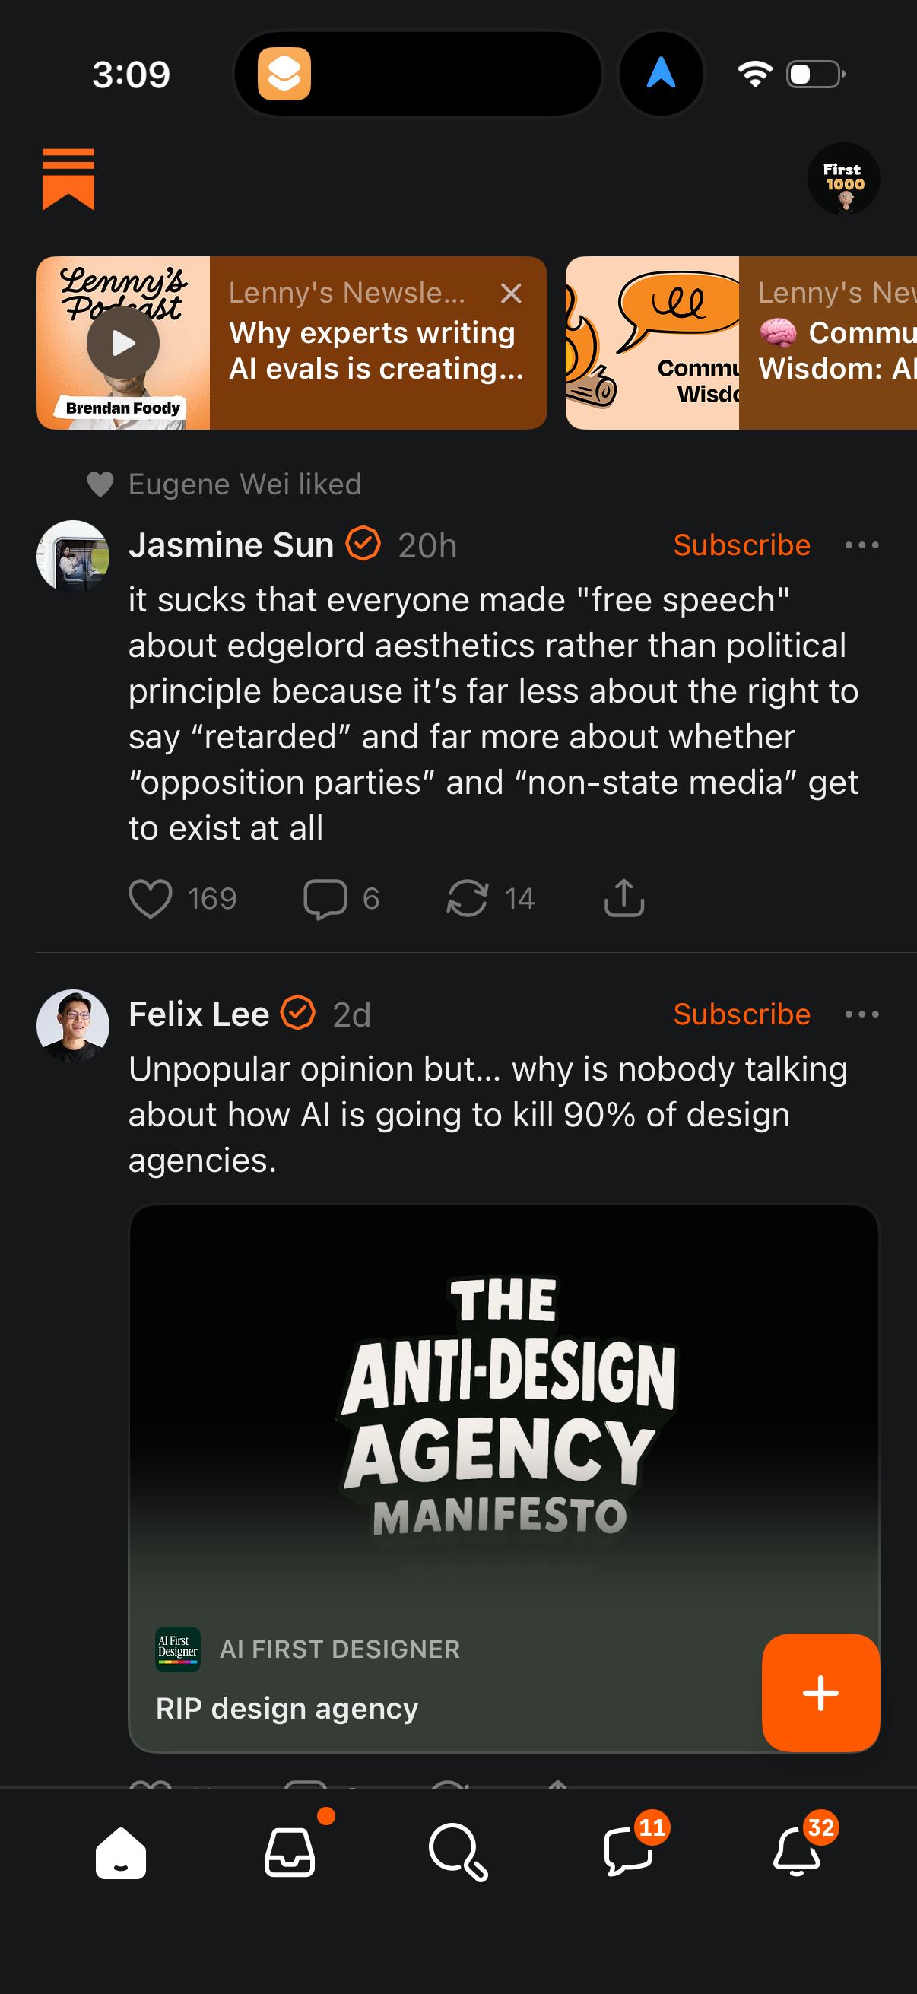Open the Search tab
This screenshot has width=917, height=1994.
(x=458, y=1853)
